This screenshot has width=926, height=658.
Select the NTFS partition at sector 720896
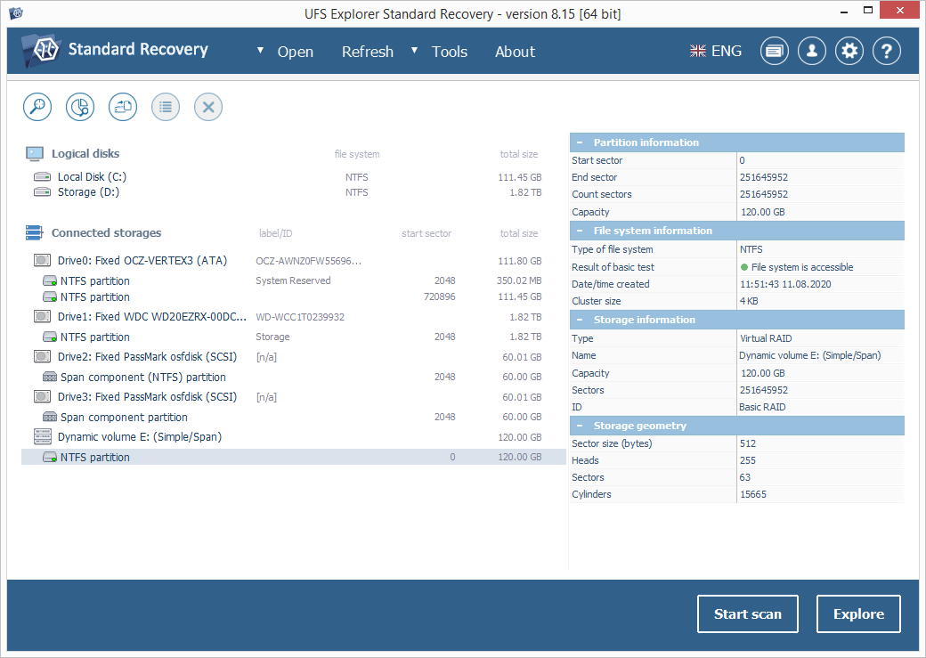tap(294, 297)
